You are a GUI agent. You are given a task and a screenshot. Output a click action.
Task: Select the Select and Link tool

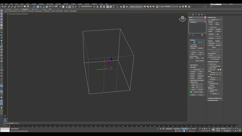[9, 7]
